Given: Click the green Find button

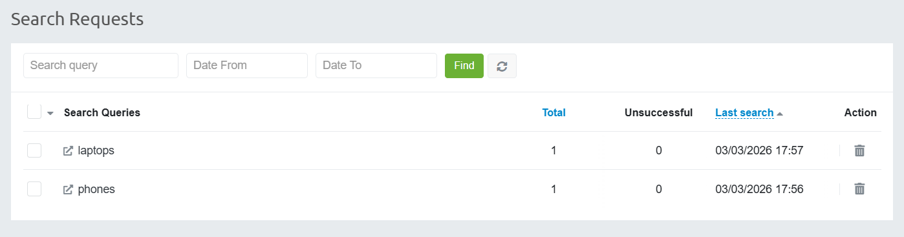Looking at the screenshot, I should pos(464,66).
